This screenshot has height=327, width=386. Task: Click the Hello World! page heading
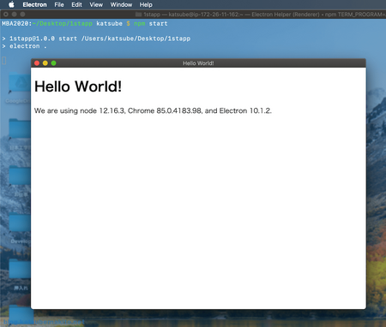click(x=78, y=86)
